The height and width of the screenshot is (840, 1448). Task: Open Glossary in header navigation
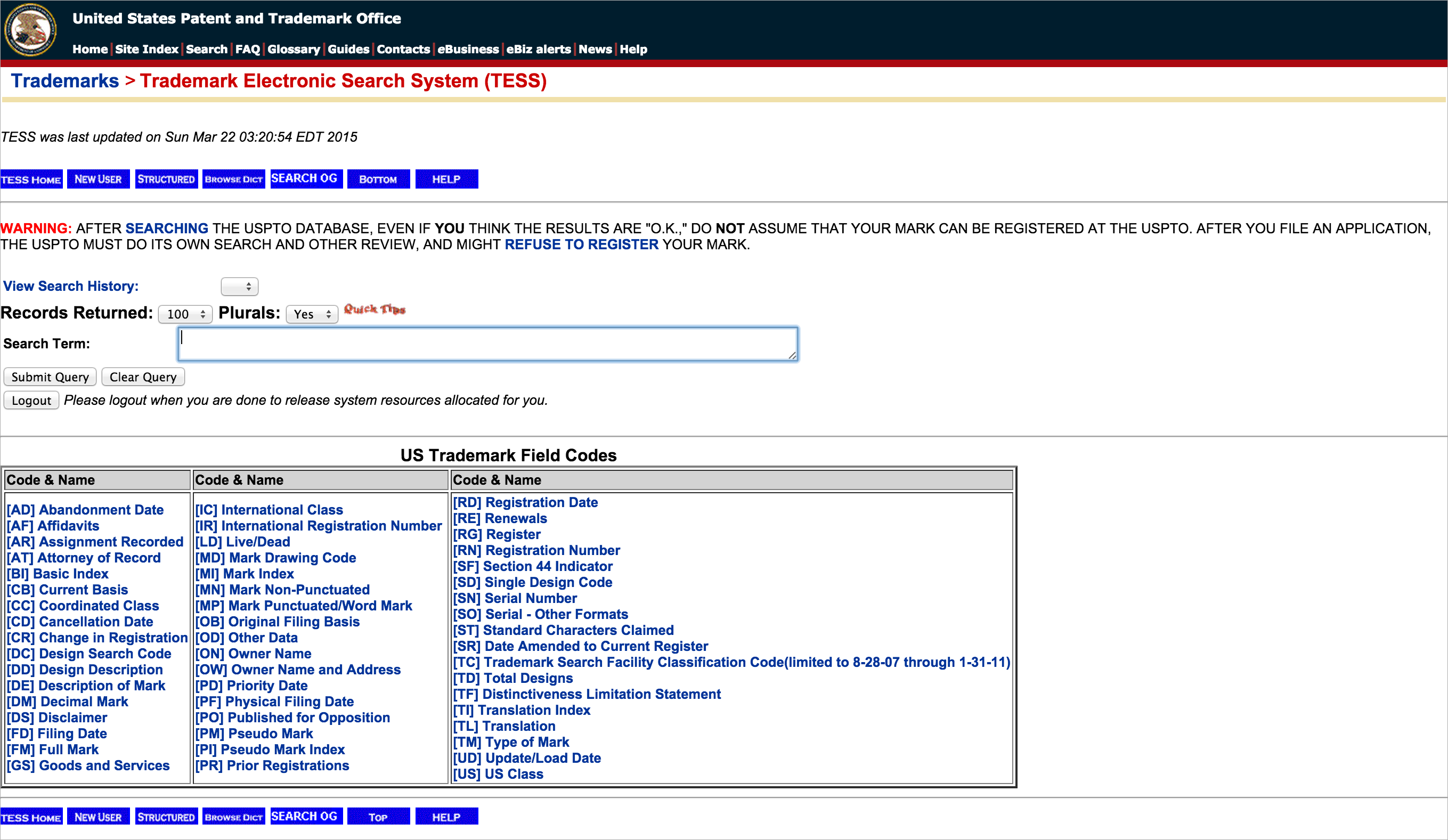[x=294, y=50]
